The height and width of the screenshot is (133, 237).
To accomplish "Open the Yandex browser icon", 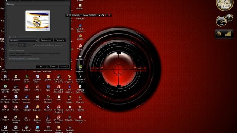I will pos(80,47).
